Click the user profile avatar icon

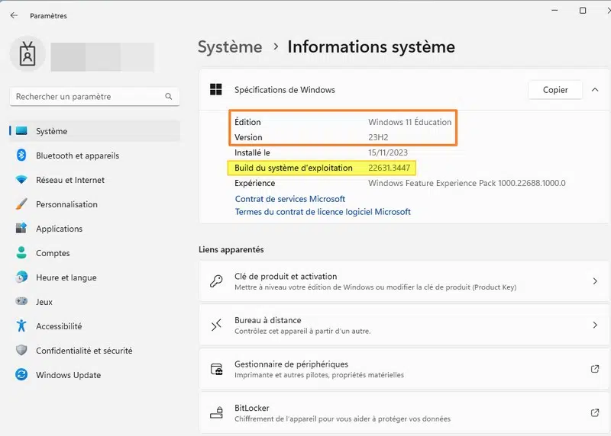pyautogui.click(x=27, y=57)
